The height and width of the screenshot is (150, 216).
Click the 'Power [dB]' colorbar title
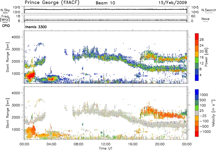(206, 57)
